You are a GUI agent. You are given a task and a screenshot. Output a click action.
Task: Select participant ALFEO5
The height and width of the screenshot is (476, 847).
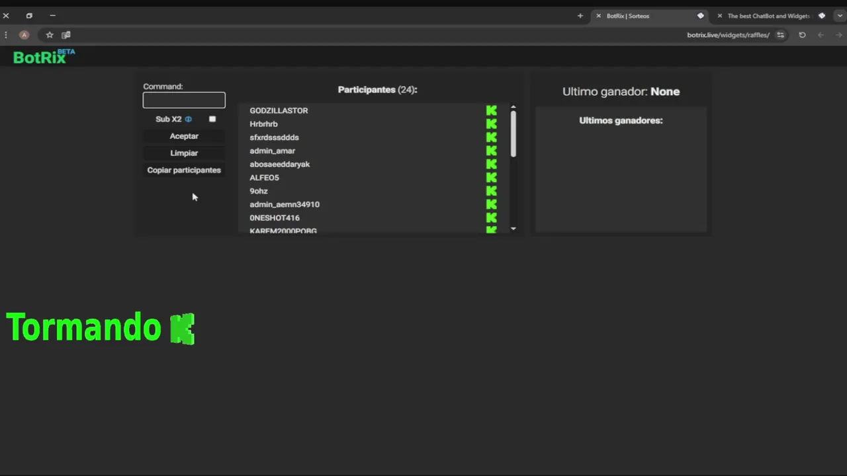[264, 178]
